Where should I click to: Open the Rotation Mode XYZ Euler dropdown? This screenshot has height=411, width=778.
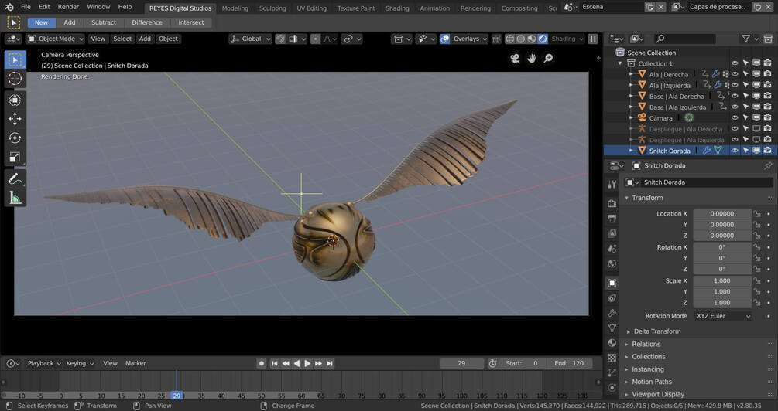tap(722, 316)
